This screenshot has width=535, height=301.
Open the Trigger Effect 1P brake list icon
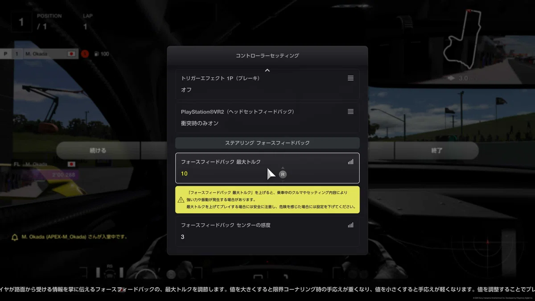pos(350,78)
